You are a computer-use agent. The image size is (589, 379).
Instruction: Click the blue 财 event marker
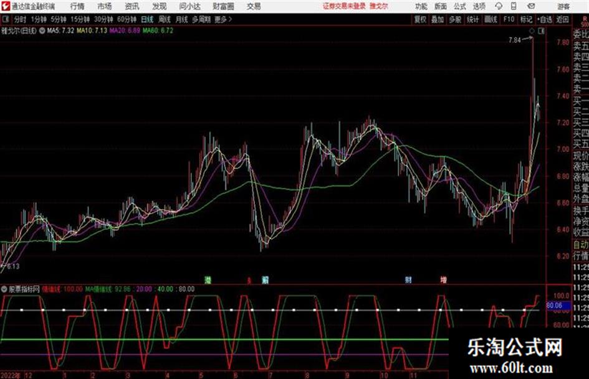pyautogui.click(x=408, y=280)
